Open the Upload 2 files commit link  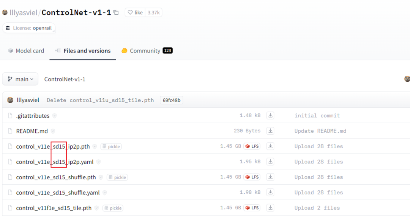[x=317, y=208]
